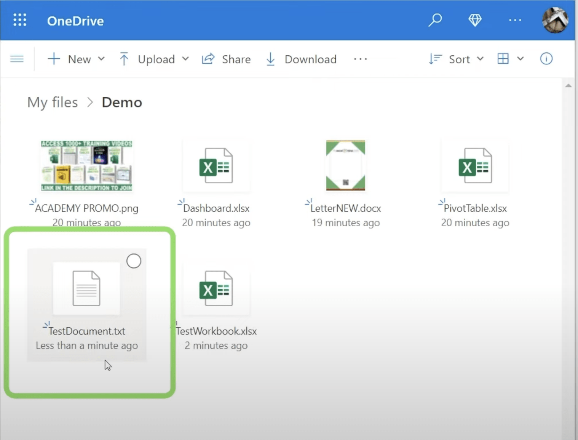
Task: Open the PivotTable.xlsx Excel icon
Action: click(x=475, y=166)
